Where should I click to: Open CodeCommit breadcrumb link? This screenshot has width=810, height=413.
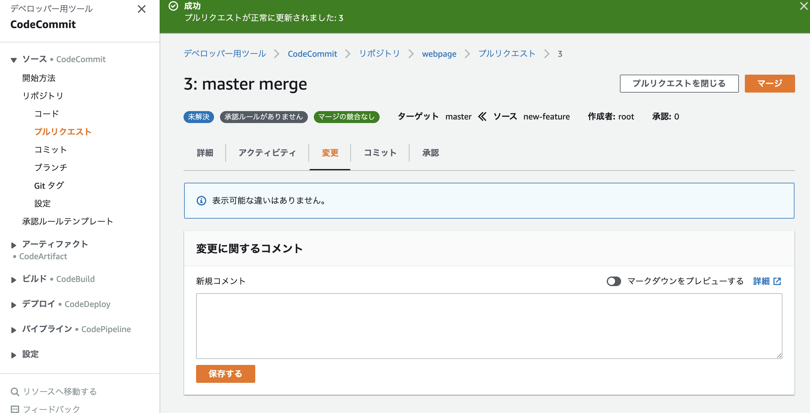[x=312, y=54]
